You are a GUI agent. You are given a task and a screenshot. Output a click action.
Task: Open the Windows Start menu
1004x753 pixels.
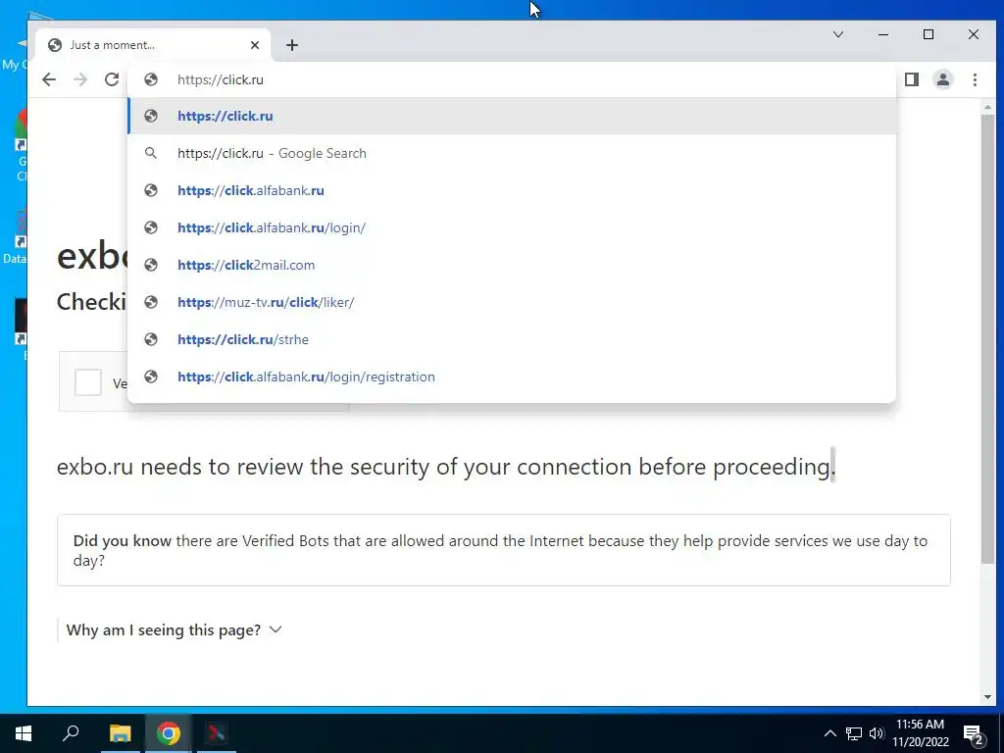point(24,733)
